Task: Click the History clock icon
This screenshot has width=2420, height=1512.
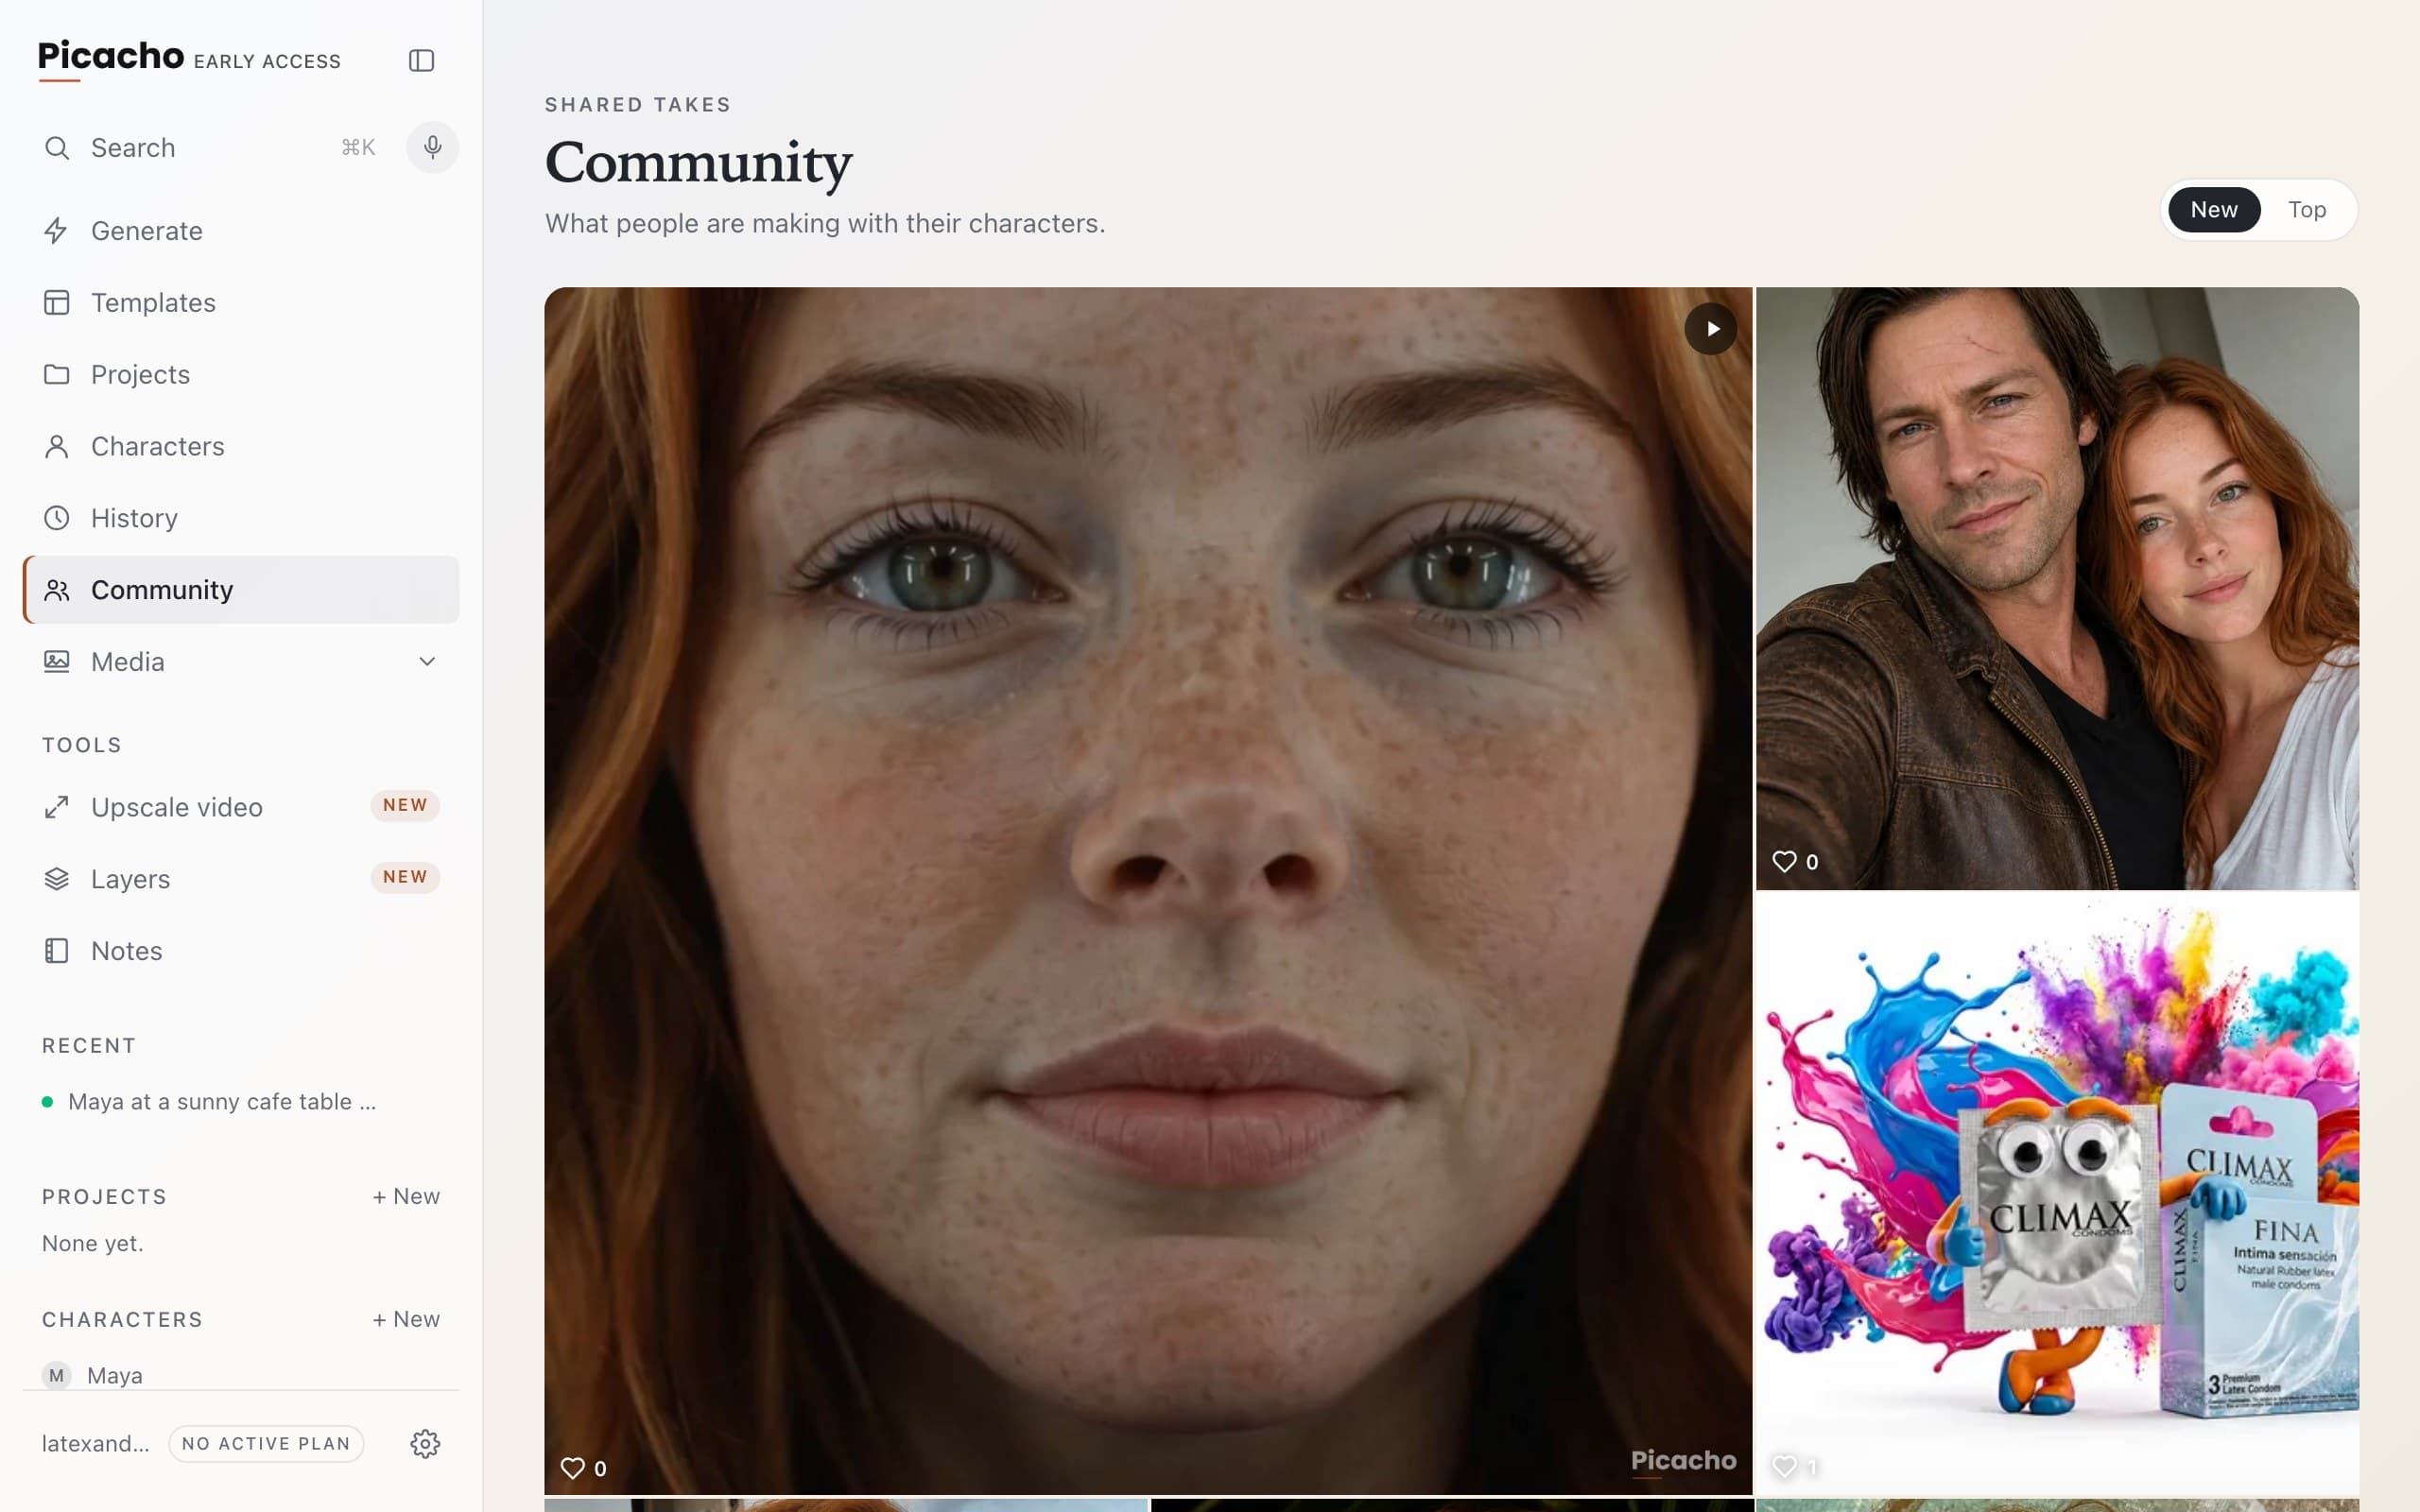Action: (56, 518)
